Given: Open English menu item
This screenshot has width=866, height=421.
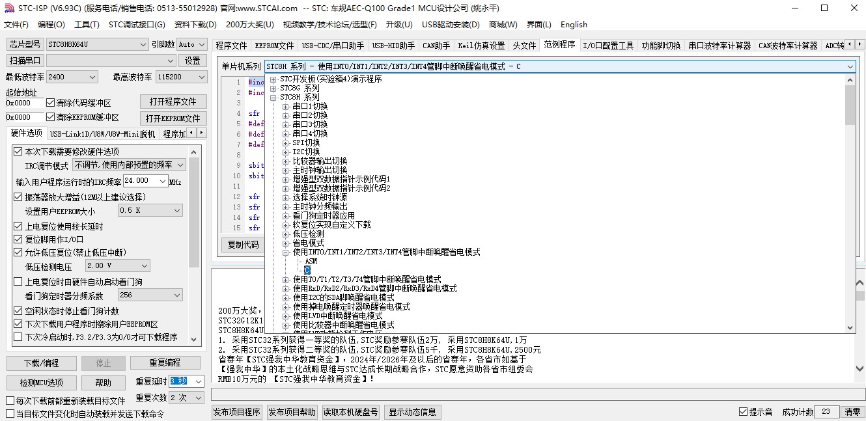Looking at the screenshot, I should tap(574, 25).
